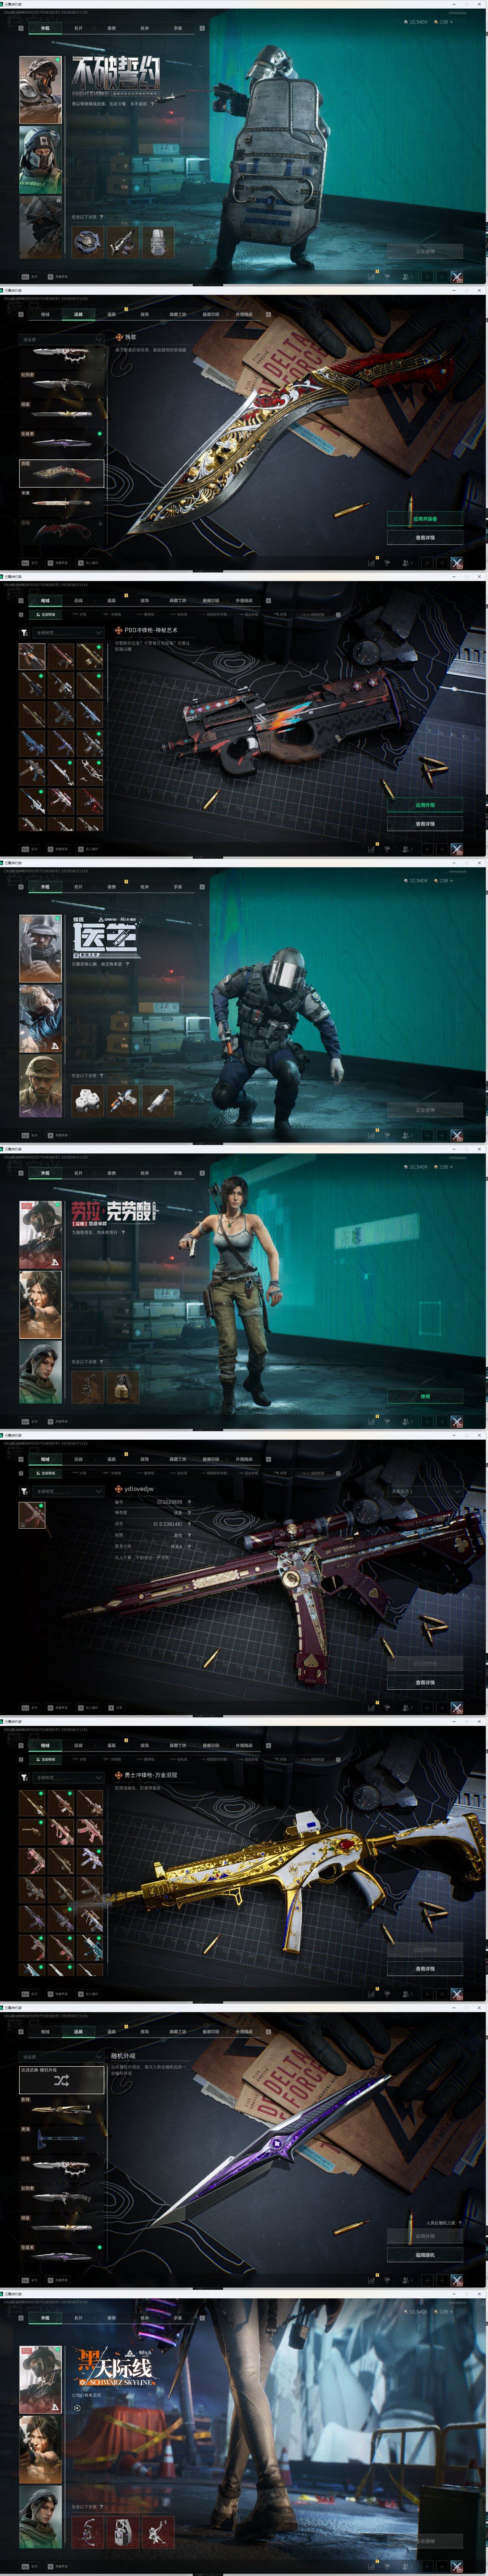Select the riot shield operator's top portrait thumbnail
The image size is (488, 2576).
(40, 90)
